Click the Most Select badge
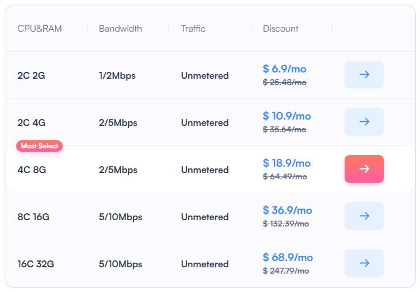The image size is (420, 292). coord(39,146)
